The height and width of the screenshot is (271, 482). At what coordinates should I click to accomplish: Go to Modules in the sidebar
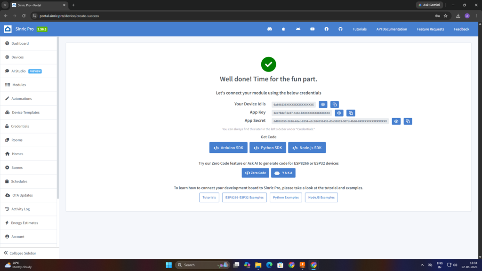pos(29,85)
